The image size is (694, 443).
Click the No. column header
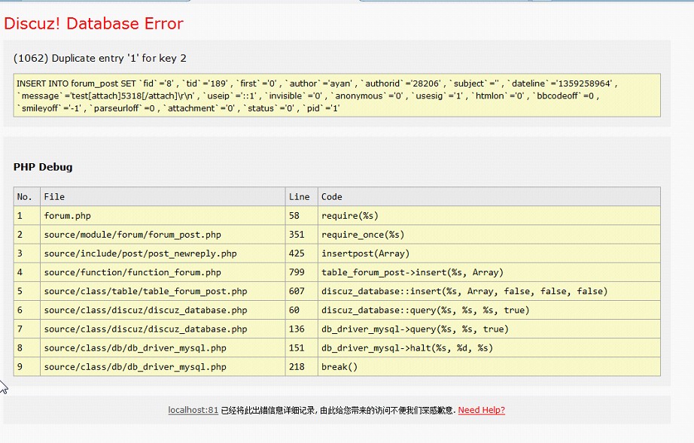pos(27,197)
